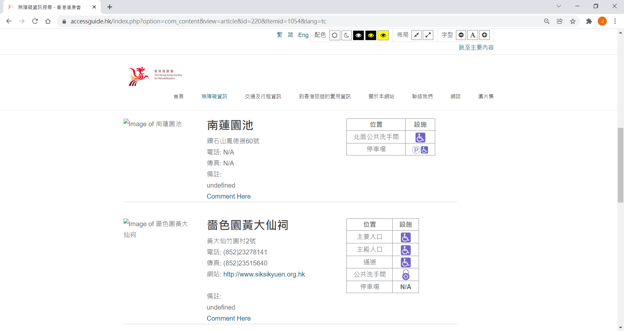Image resolution: width=624 pixels, height=331 pixels.
Task: Select black-and-yellow eye contrast scheme
Action: point(371,35)
